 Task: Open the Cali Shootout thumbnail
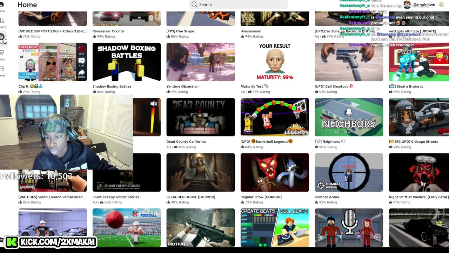click(349, 62)
